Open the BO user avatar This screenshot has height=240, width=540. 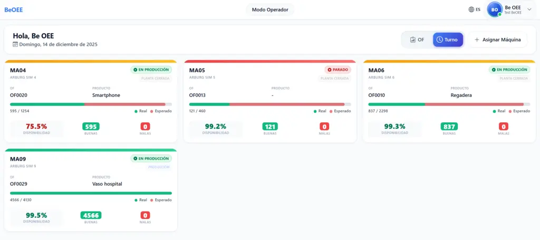point(494,9)
